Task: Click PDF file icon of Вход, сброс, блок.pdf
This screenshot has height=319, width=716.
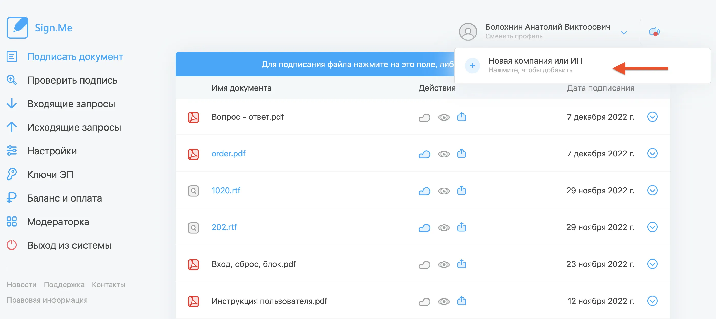Action: 193,264
